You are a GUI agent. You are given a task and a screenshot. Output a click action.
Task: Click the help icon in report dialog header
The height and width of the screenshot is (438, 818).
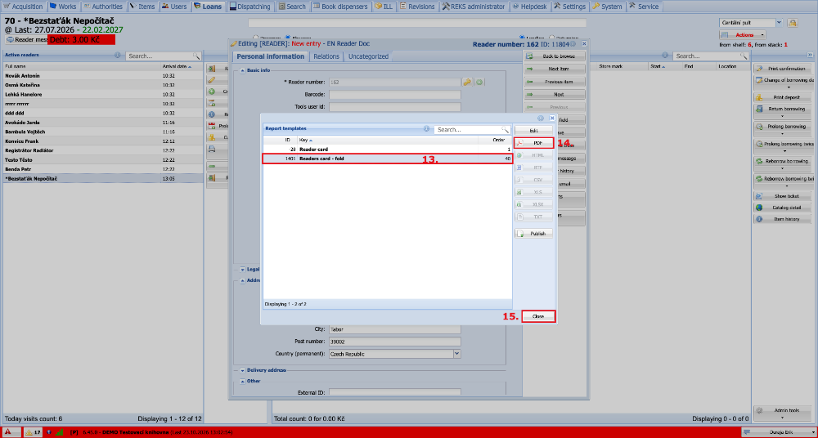click(x=541, y=118)
